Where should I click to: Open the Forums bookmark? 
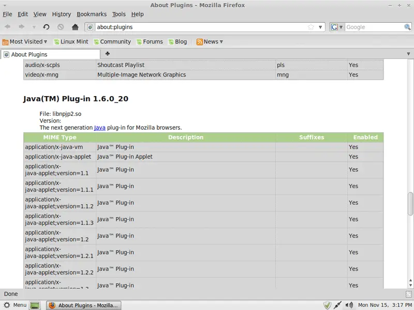(x=150, y=42)
